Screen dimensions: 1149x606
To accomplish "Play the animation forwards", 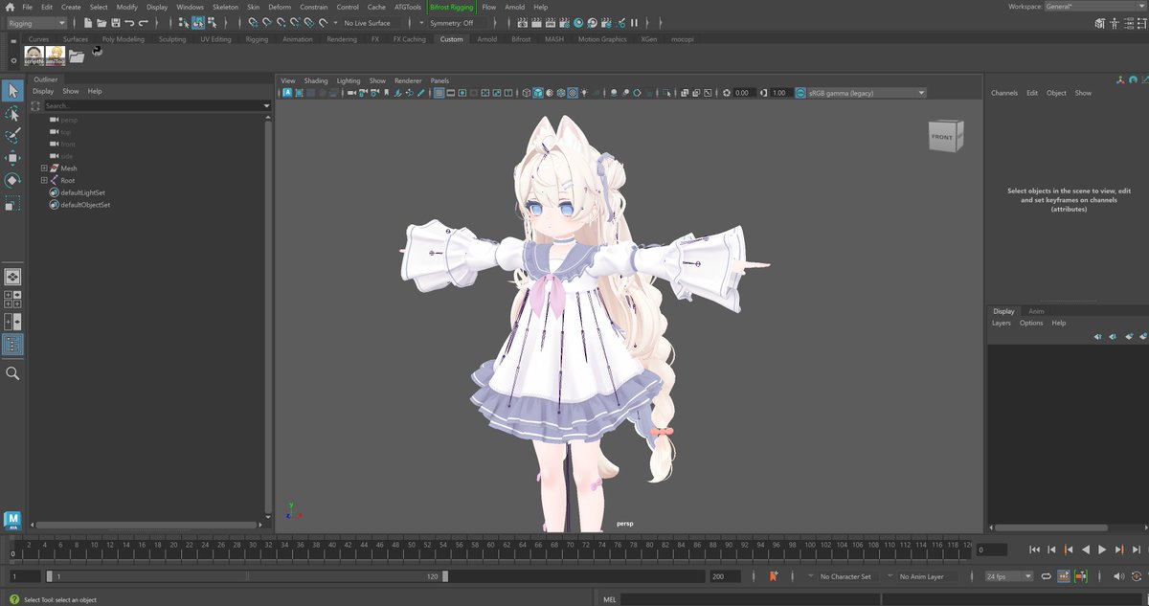I will coord(1102,550).
